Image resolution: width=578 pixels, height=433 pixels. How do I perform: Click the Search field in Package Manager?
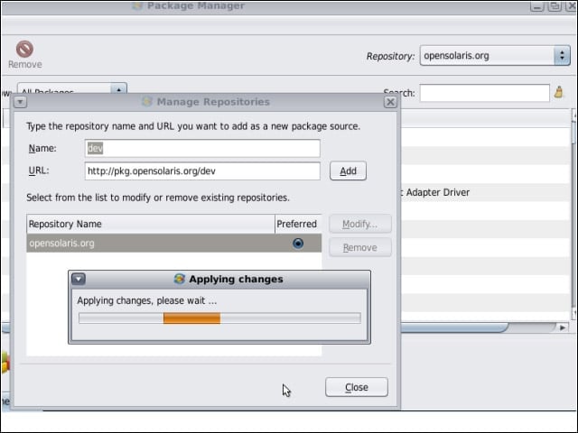coord(484,93)
